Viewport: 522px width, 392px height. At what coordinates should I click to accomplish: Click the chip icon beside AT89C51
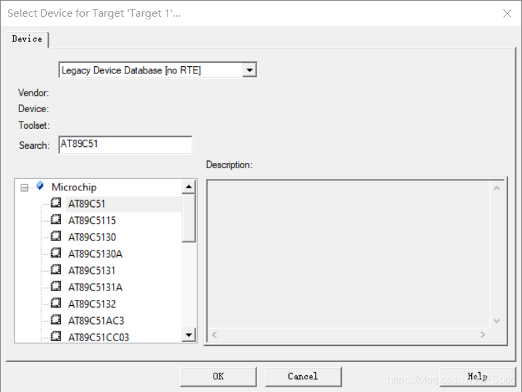tap(55, 202)
